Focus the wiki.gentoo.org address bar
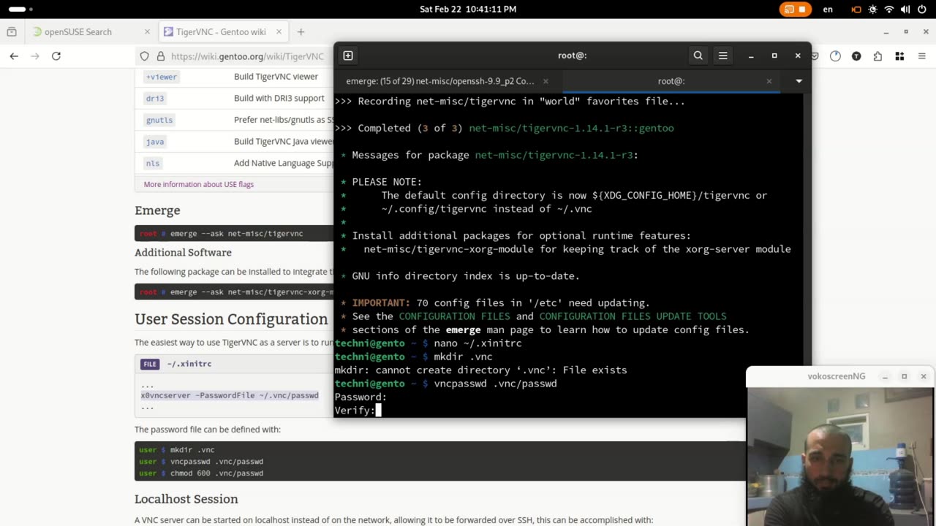 click(247, 56)
